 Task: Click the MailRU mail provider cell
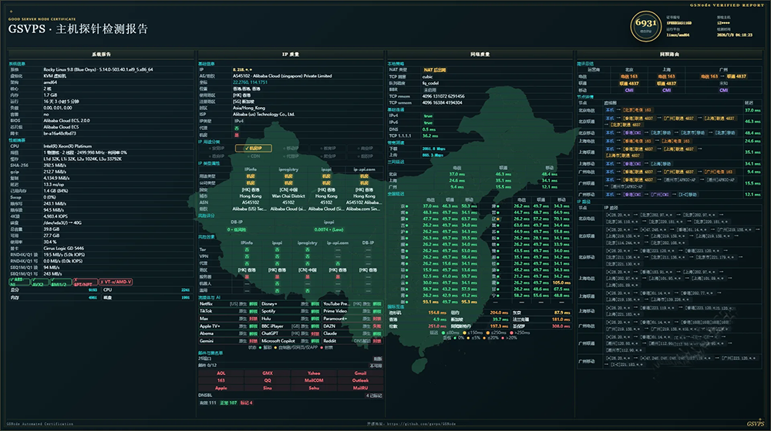pos(360,388)
